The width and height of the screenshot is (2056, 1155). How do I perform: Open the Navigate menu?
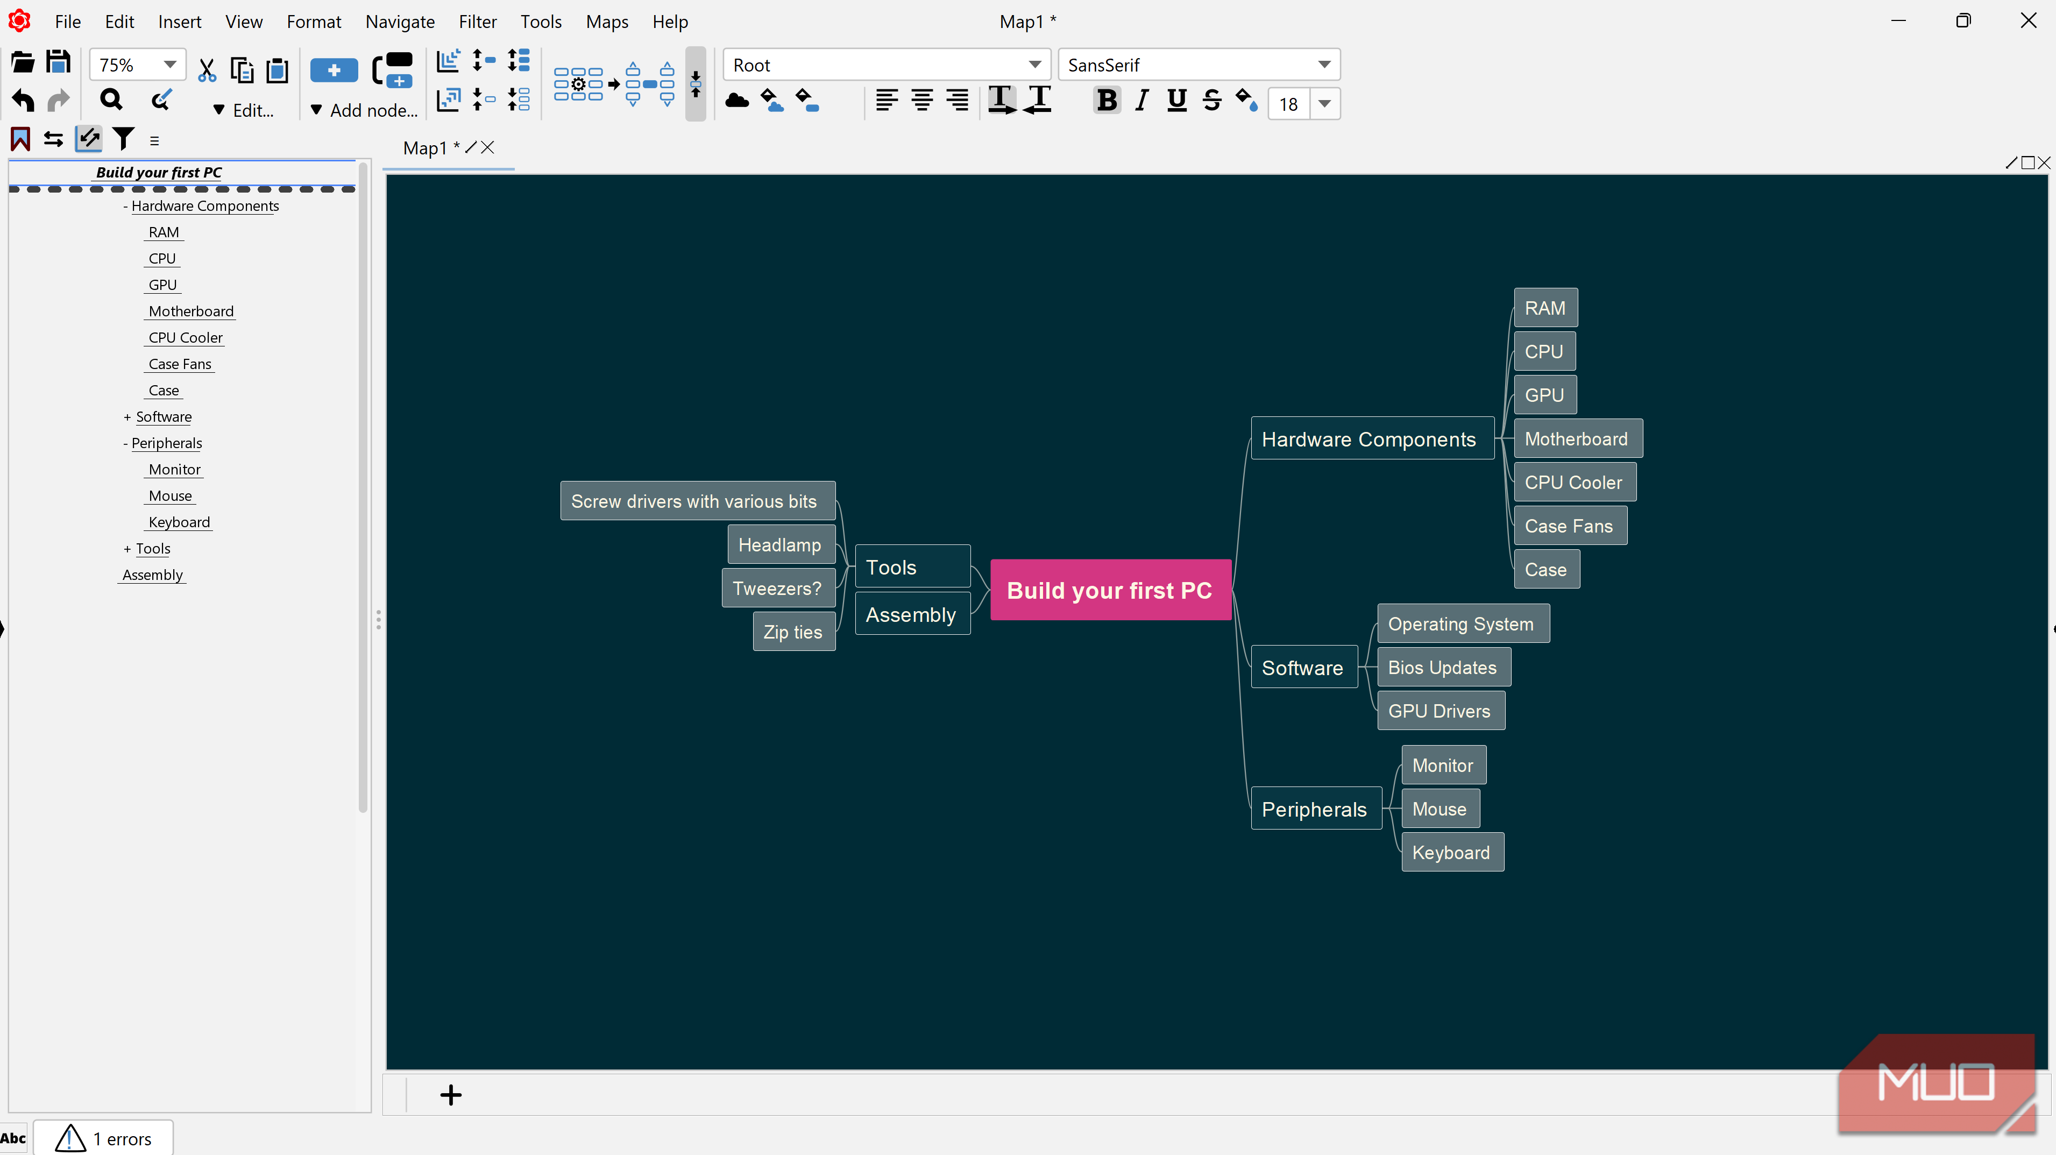tap(400, 22)
